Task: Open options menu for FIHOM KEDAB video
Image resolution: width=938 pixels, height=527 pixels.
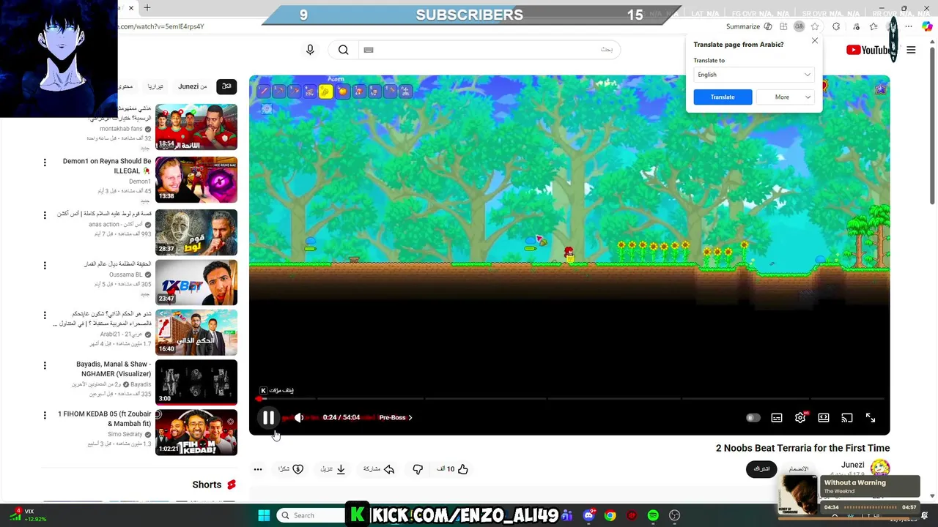Action: point(45,415)
